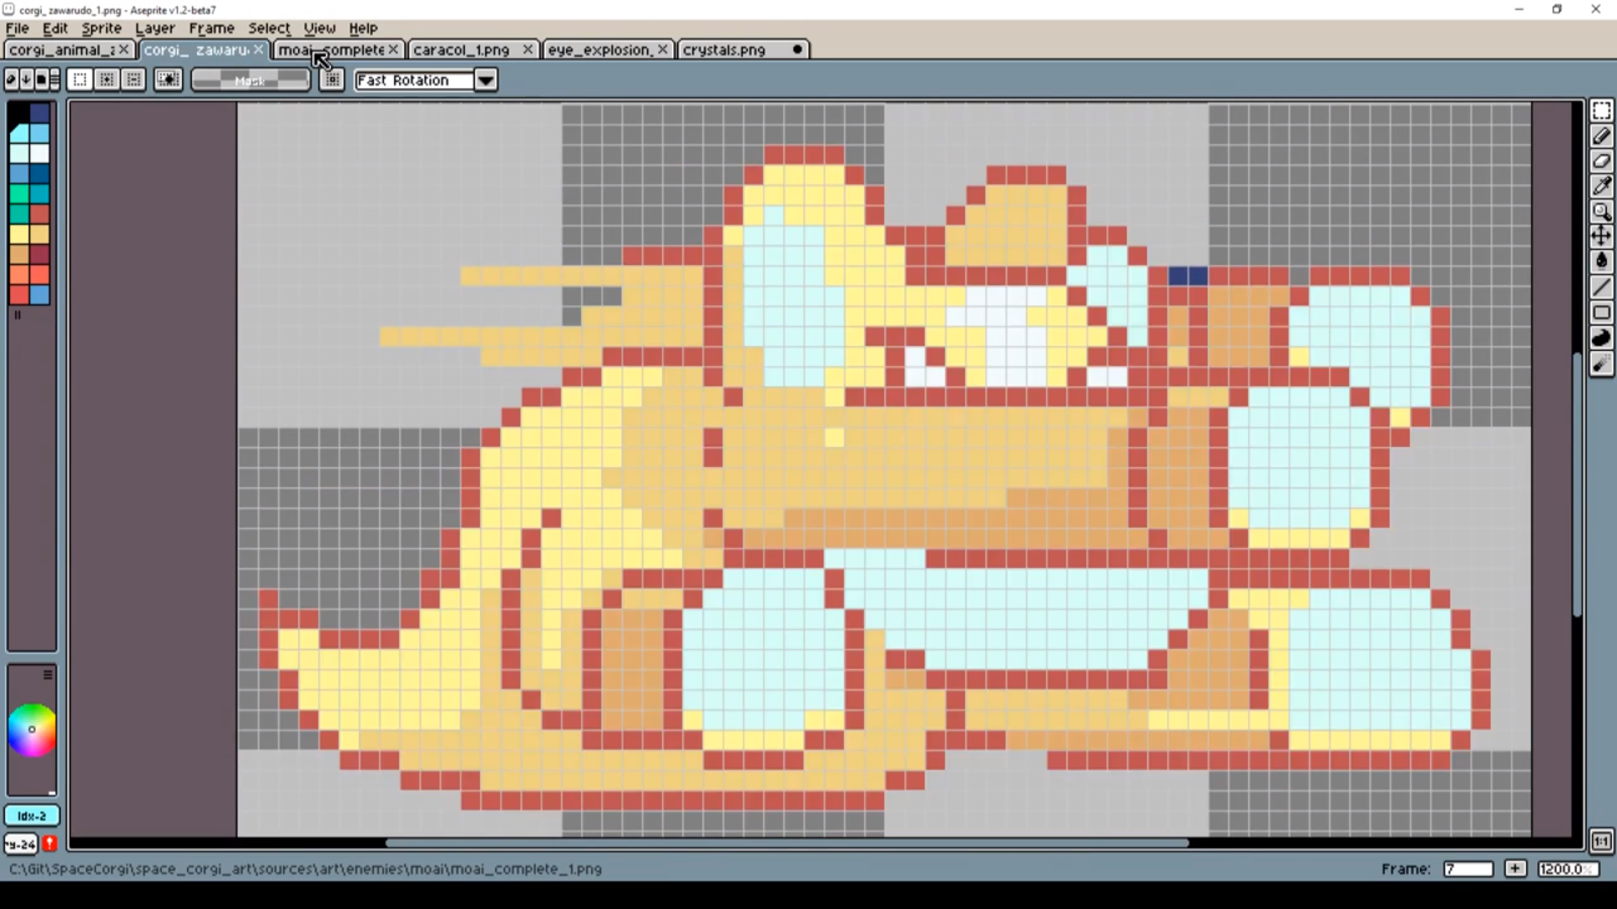
Task: Select the Rectangle shape tool
Action: point(1601,312)
